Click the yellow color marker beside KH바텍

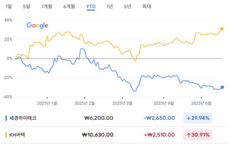[x=6, y=135]
